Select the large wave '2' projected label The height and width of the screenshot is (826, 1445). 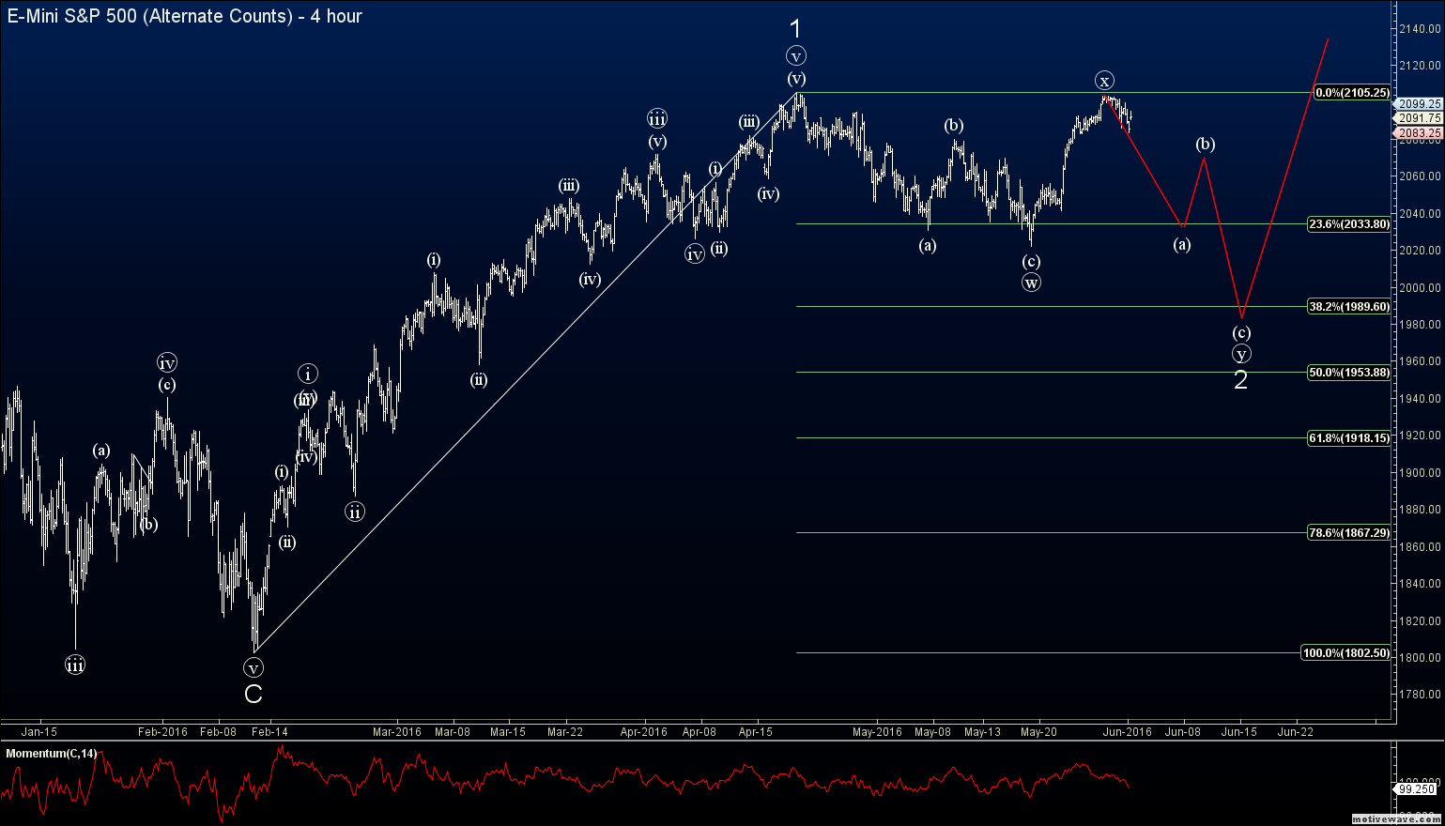(1240, 380)
